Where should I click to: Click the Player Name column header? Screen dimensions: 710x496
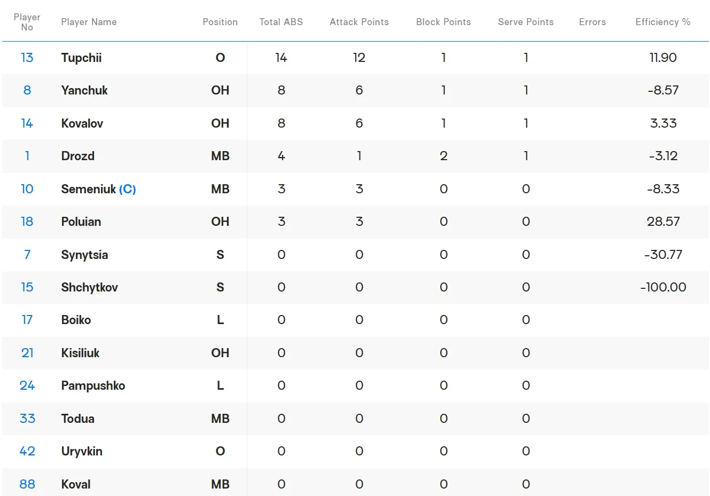click(x=89, y=22)
